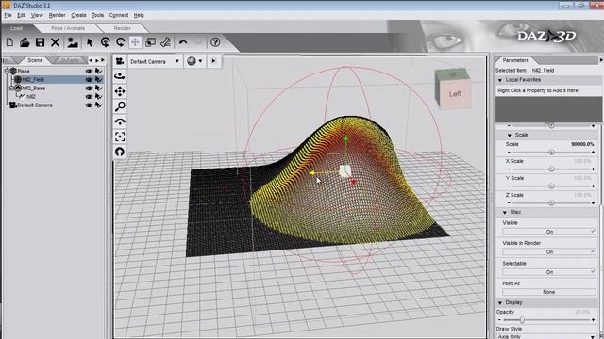Toggle selectable arrow for Default Camera

pos(98,105)
